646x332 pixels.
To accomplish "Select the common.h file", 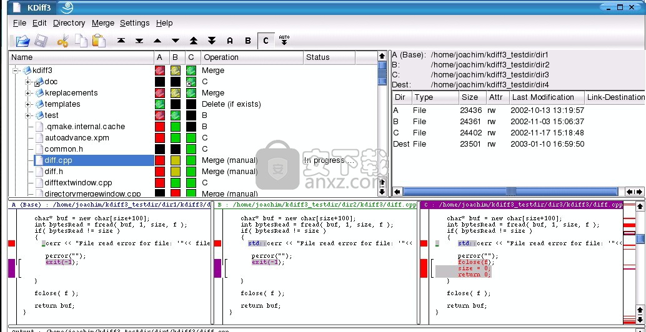I will coord(64,149).
